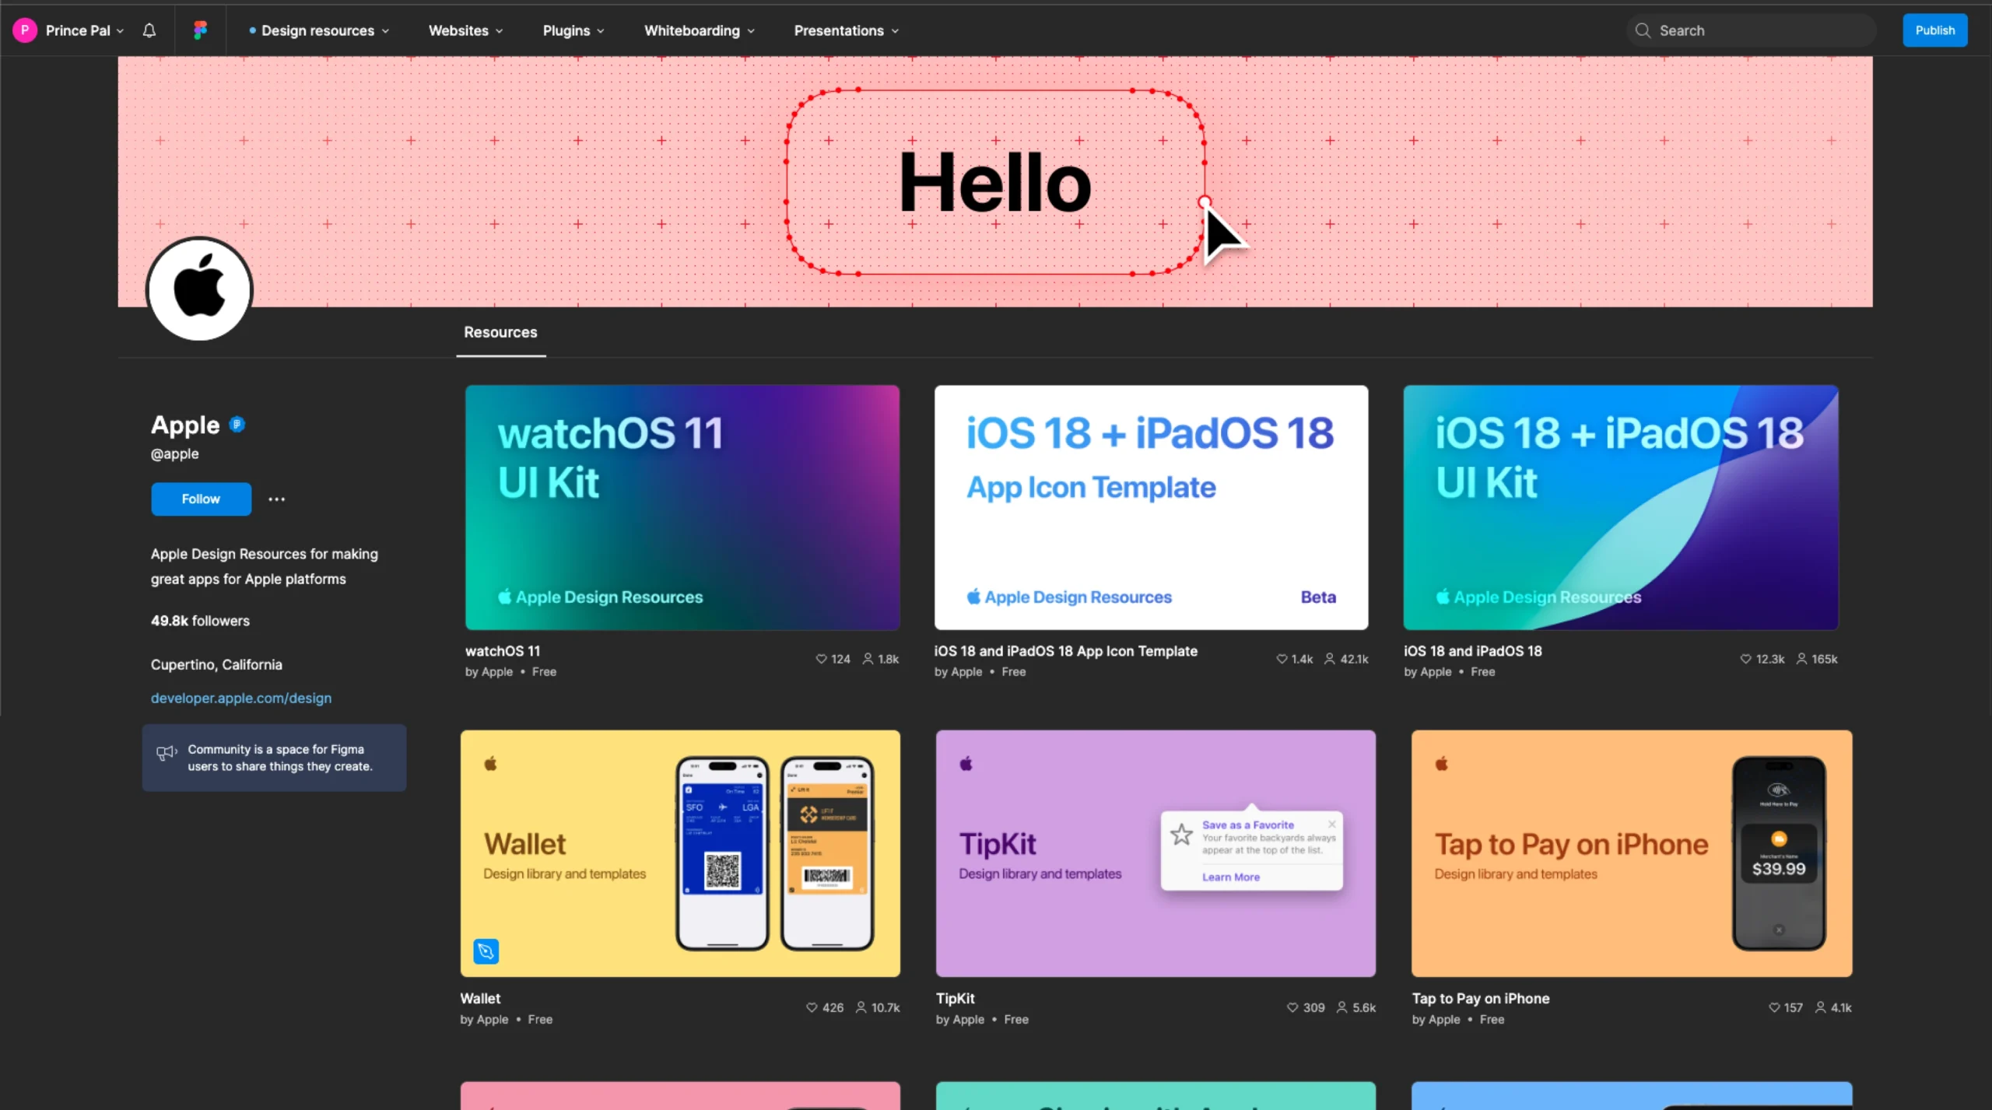Click the Wallet users count icon

pyautogui.click(x=861, y=1007)
